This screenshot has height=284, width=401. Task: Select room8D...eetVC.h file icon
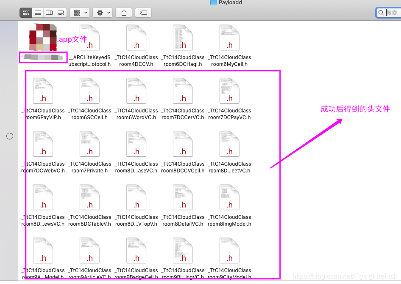tap(229, 144)
